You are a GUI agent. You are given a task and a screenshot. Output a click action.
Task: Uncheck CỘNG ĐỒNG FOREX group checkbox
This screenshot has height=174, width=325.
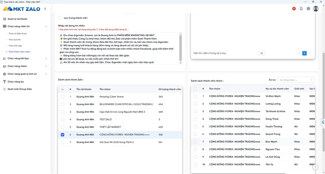click(x=62, y=135)
